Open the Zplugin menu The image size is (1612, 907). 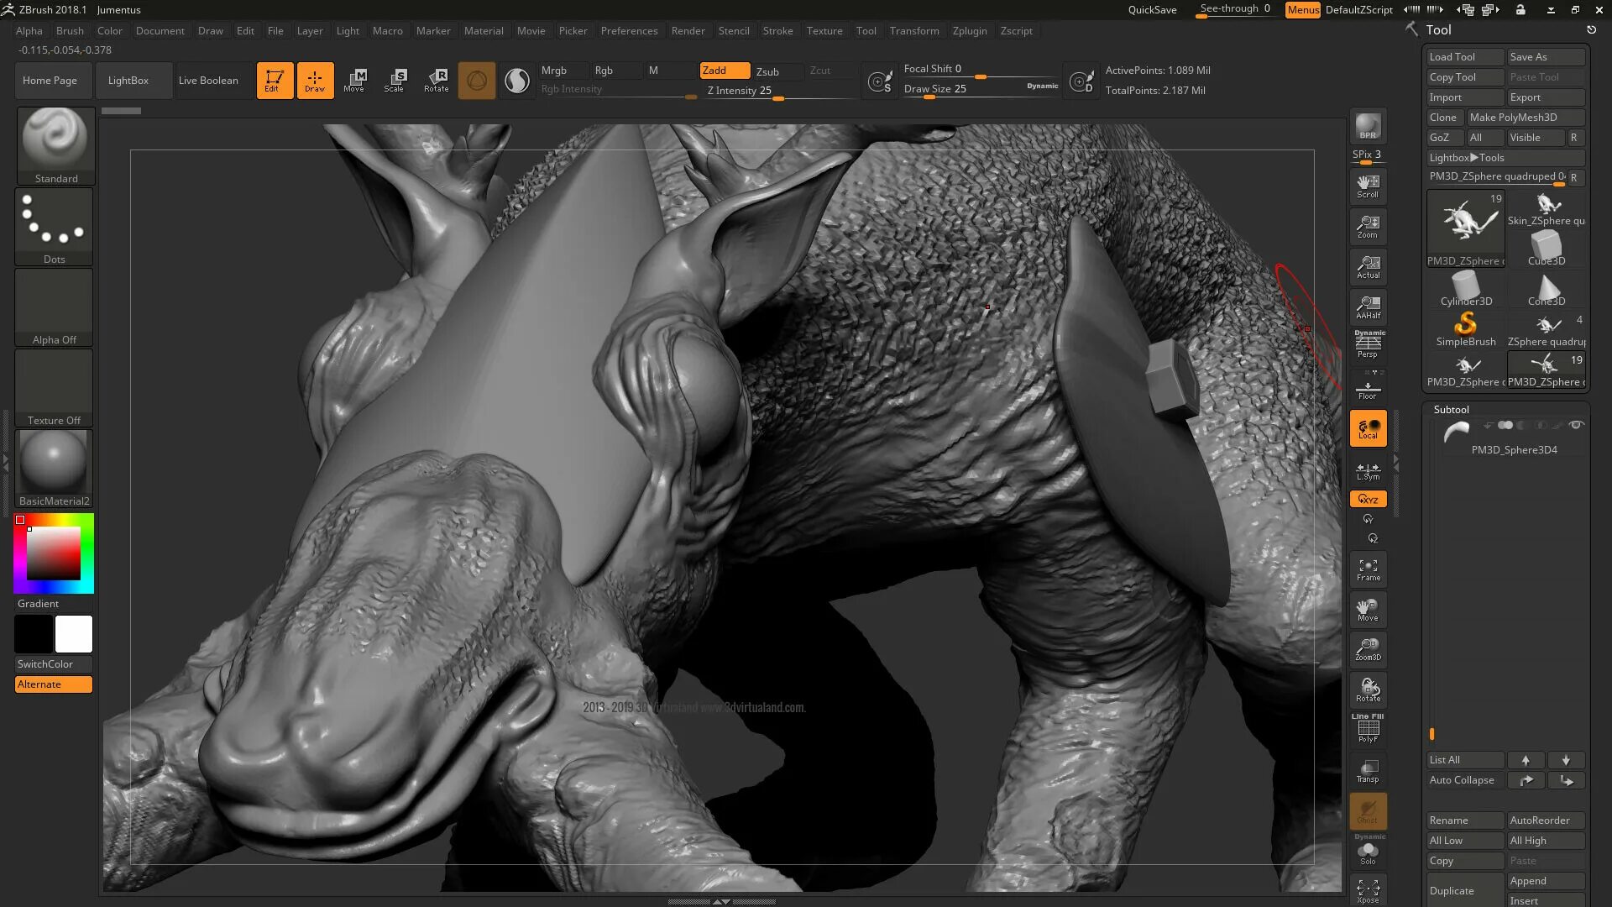[969, 31]
